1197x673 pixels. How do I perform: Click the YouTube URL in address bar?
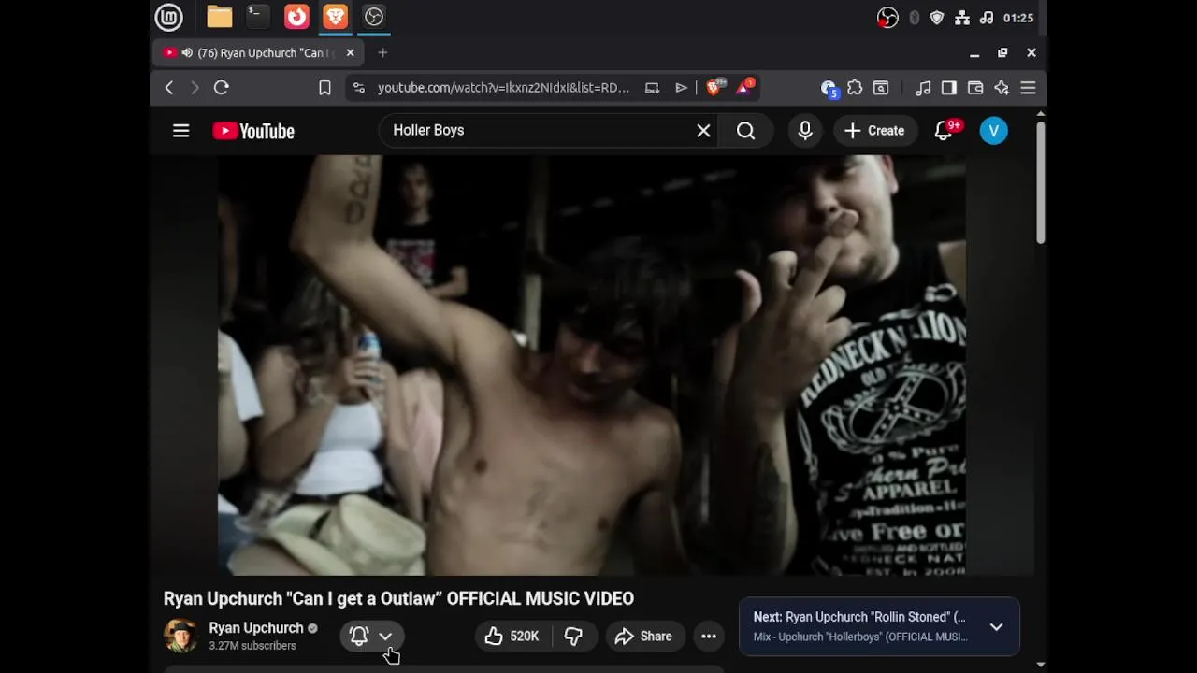click(503, 88)
